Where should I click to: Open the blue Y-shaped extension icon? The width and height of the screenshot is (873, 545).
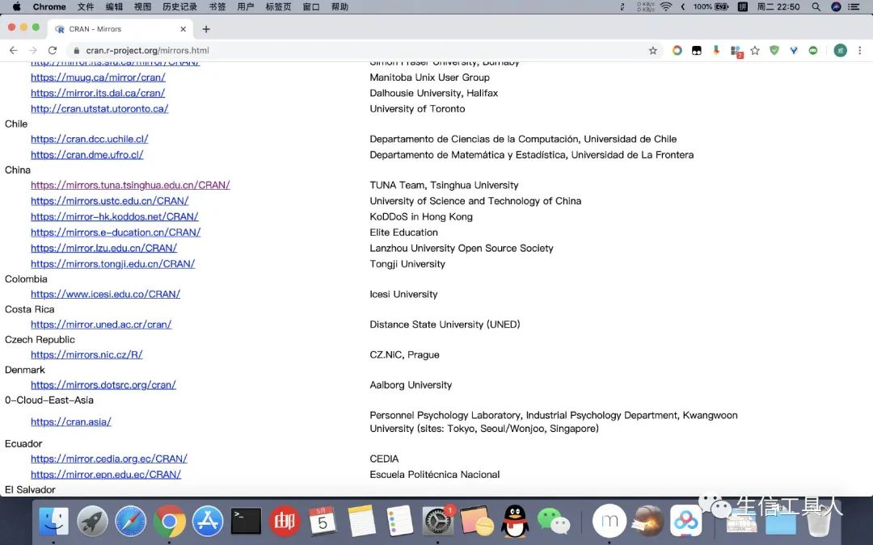[x=794, y=51]
